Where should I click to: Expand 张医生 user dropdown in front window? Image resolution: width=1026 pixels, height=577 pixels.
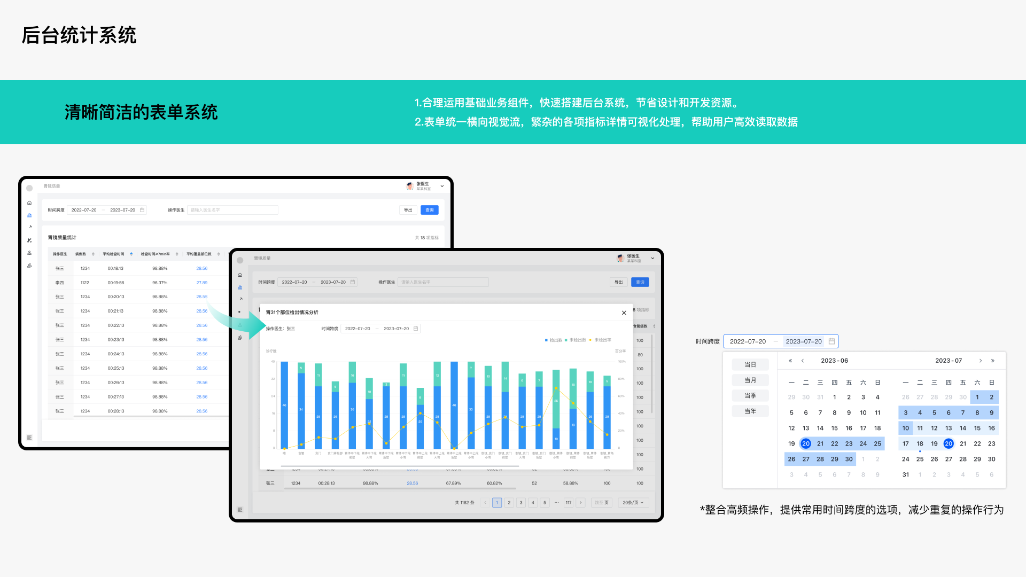tap(652, 259)
